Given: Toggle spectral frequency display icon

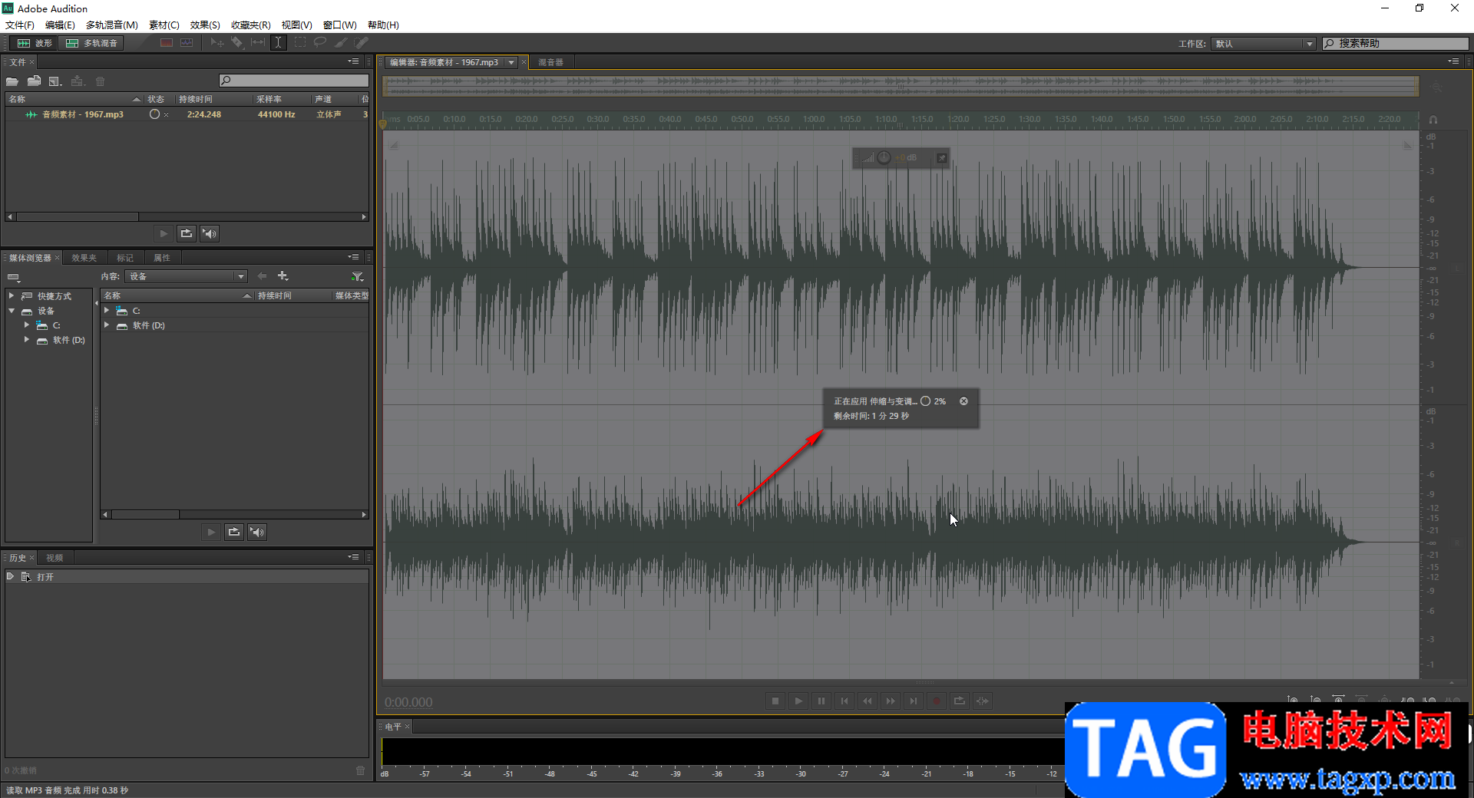Looking at the screenshot, I should point(166,43).
